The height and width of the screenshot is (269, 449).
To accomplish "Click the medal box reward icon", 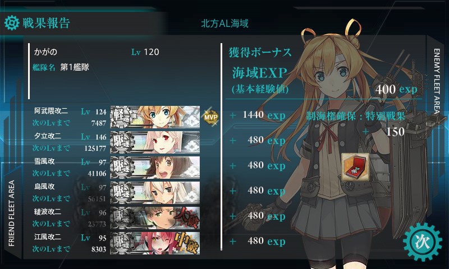I will 355,166.
